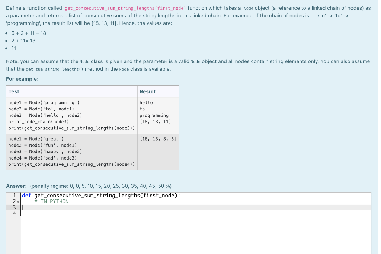Click the def function definition on line 1
Viewport: 381px width, 254px height.
click(x=26, y=195)
